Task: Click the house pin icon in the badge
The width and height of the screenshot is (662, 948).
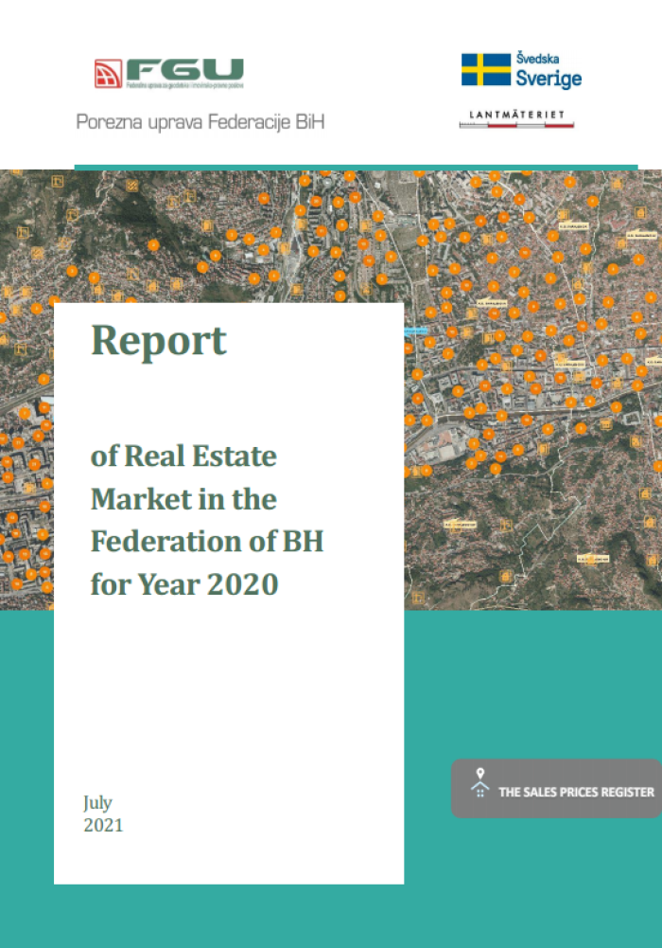Action: [480, 784]
